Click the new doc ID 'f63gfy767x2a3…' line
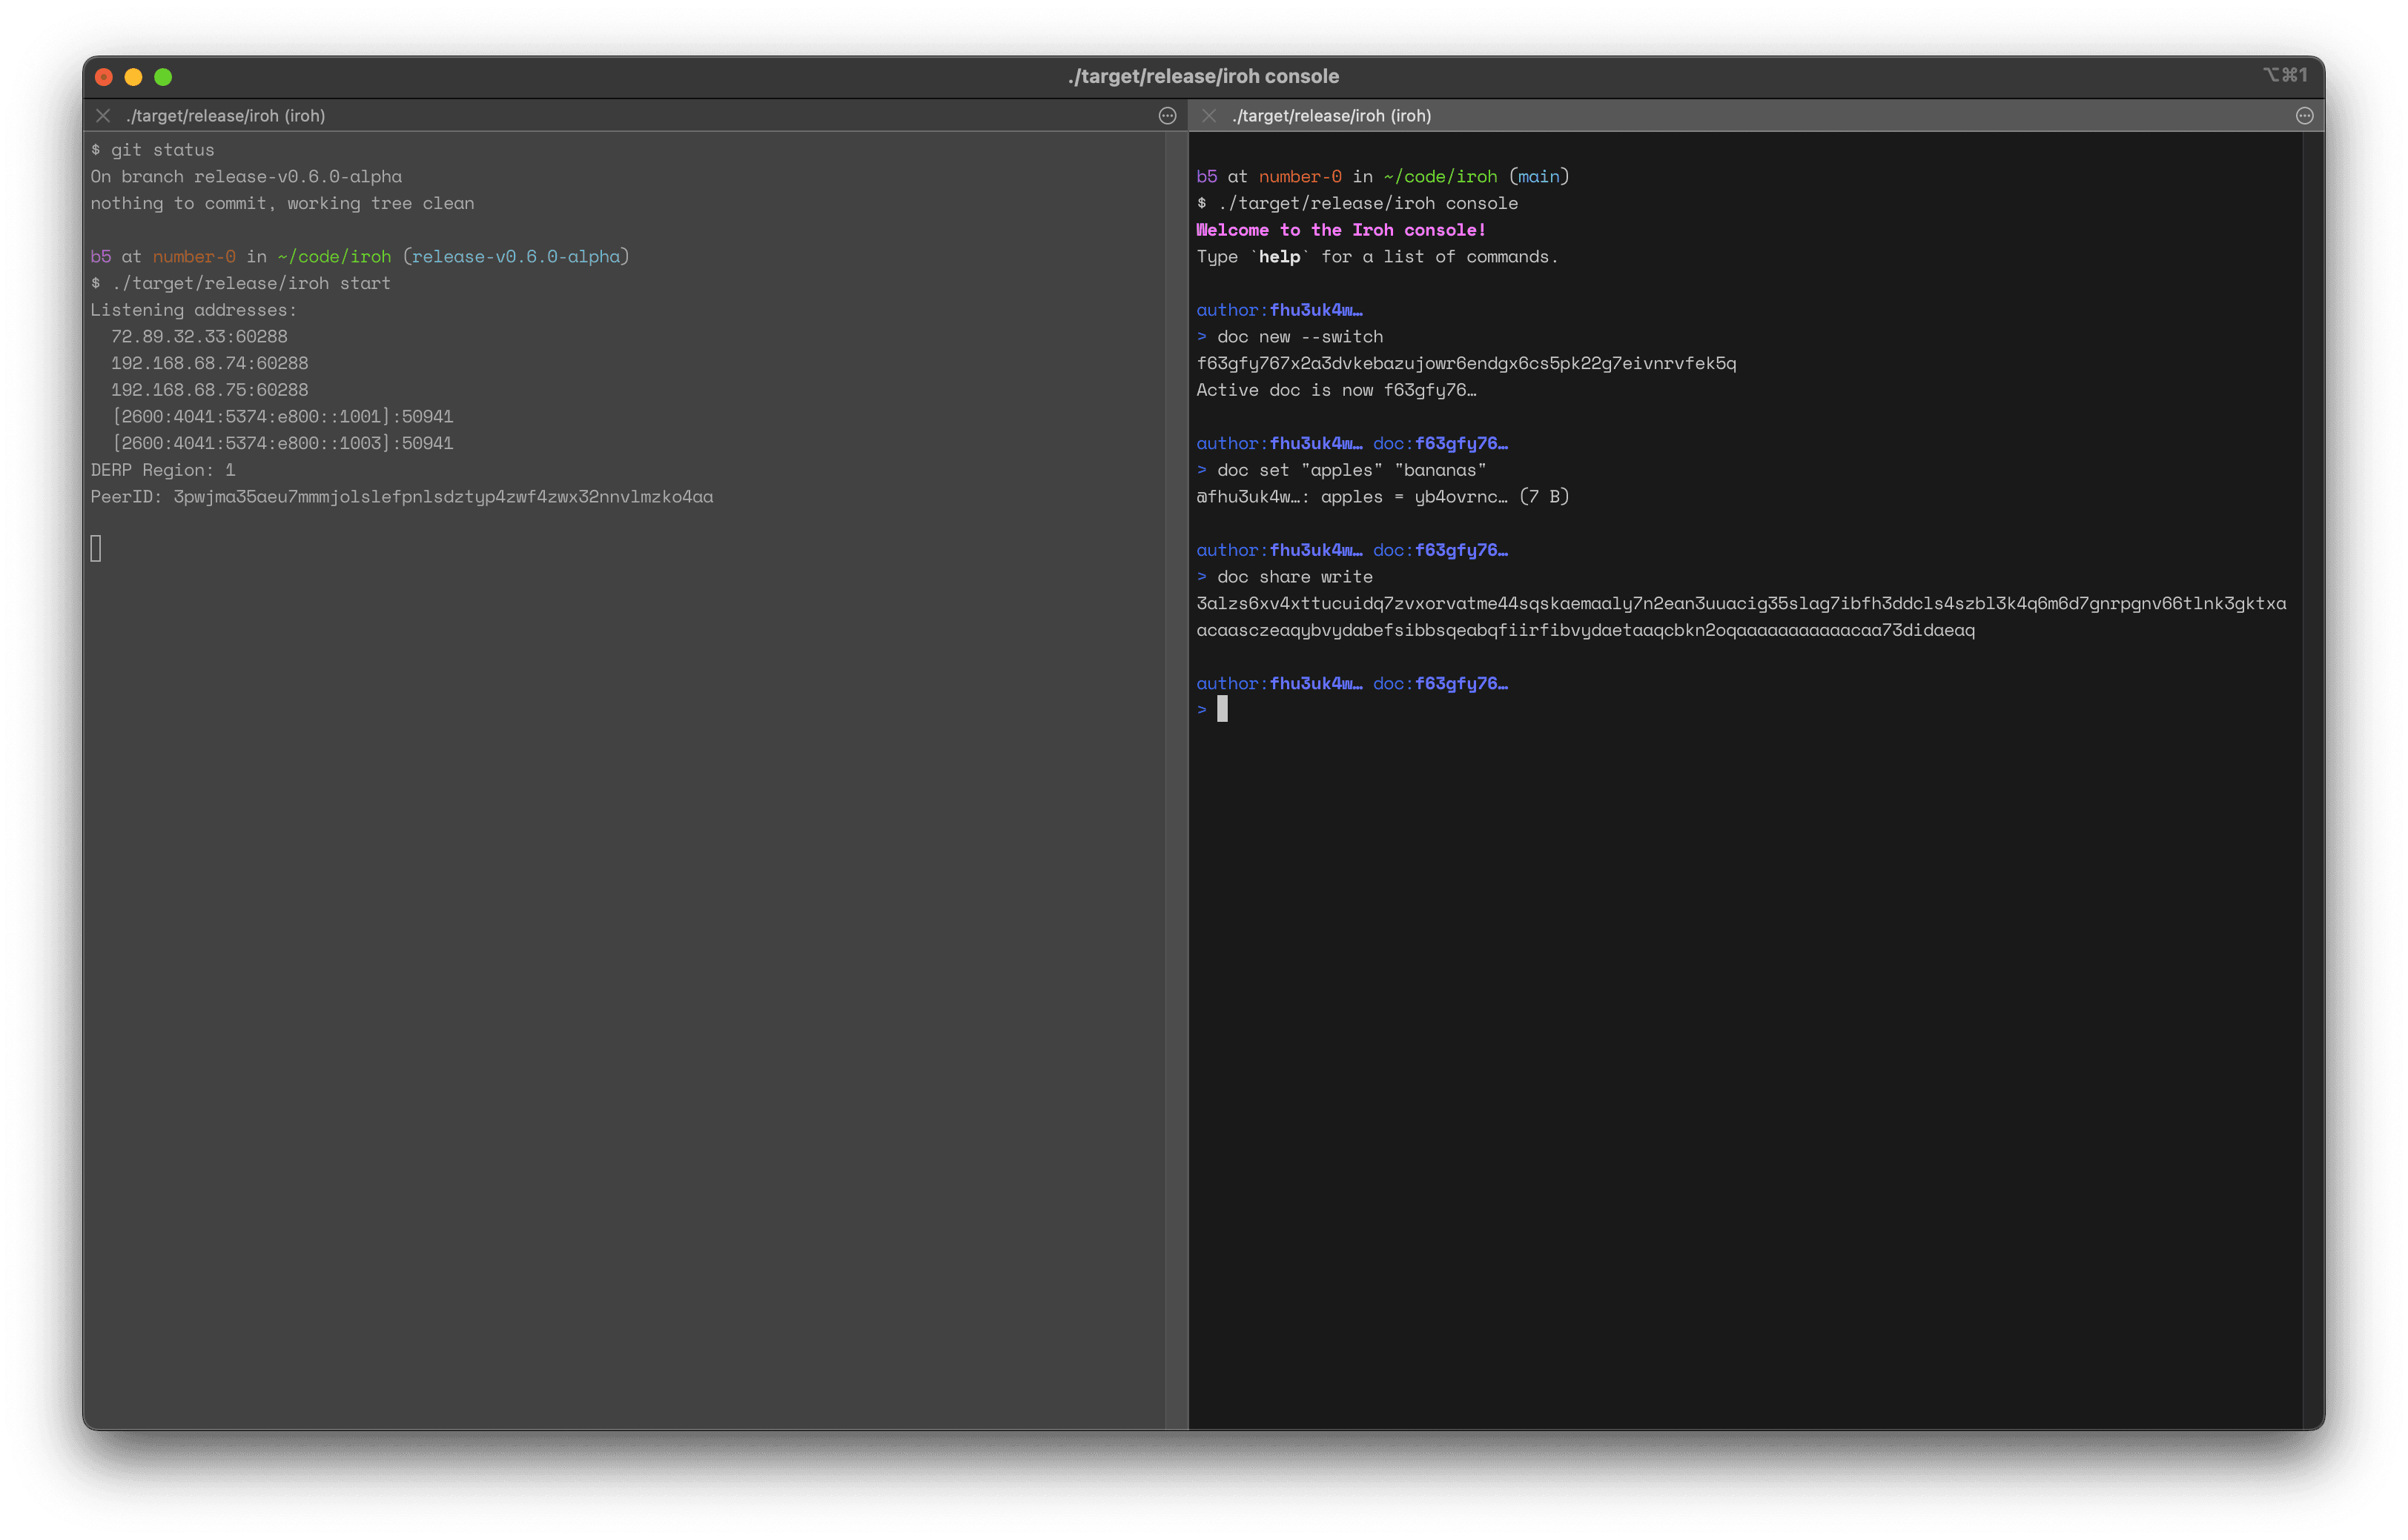 coord(1466,364)
